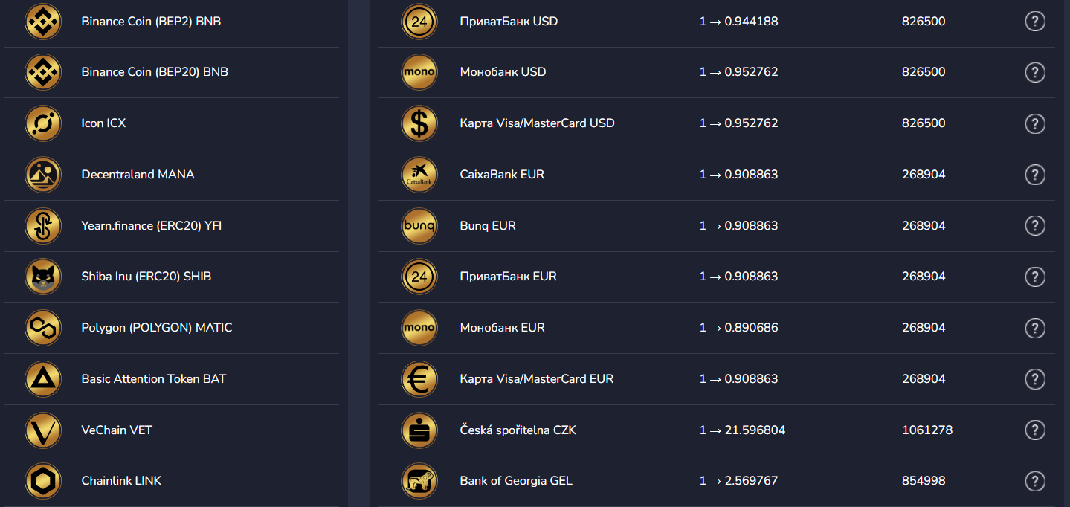The height and width of the screenshot is (507, 1070).
Task: Click the Česká spořitelna CZK logo icon
Action: click(x=419, y=430)
